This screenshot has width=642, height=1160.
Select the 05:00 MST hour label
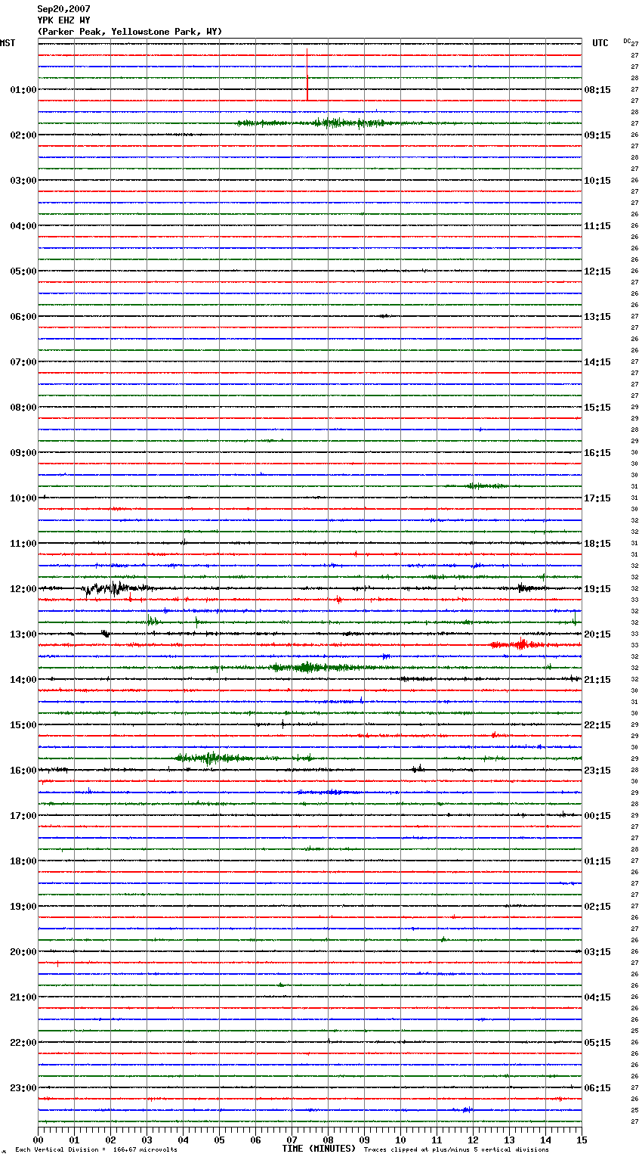[x=23, y=271]
